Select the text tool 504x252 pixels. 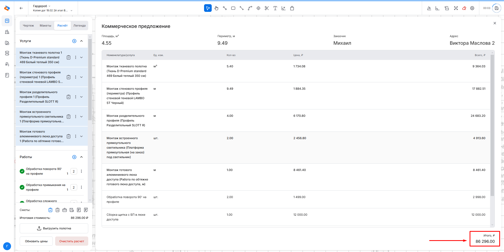coord(275,8)
